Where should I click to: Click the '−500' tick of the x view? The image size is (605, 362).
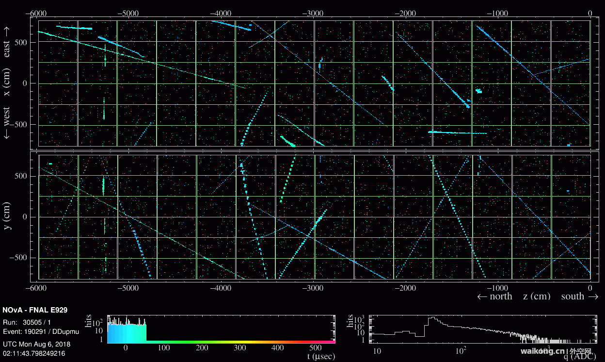click(18, 125)
